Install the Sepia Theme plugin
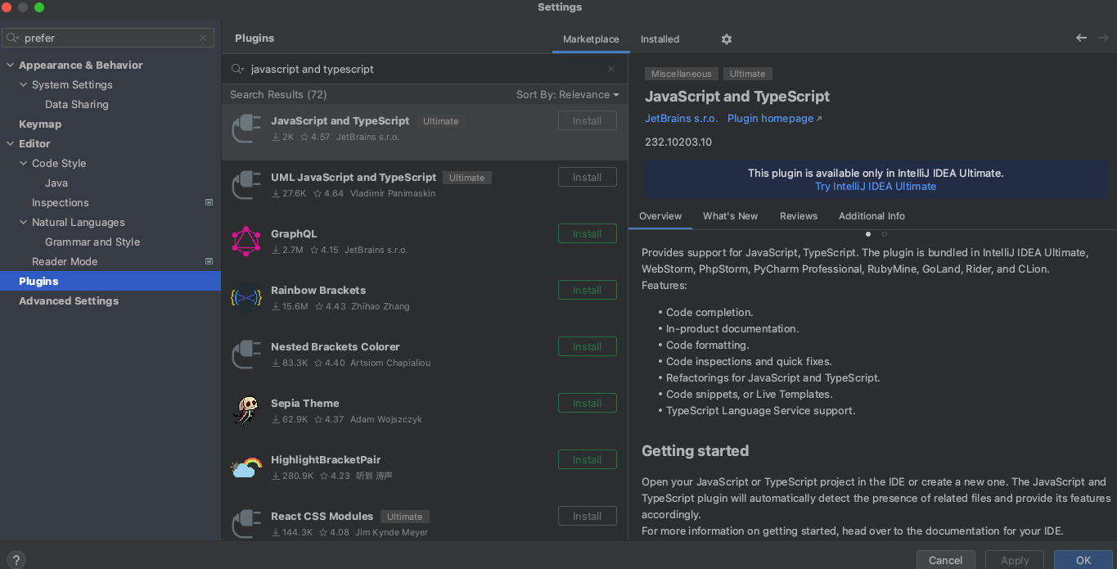The height and width of the screenshot is (569, 1117). [587, 403]
